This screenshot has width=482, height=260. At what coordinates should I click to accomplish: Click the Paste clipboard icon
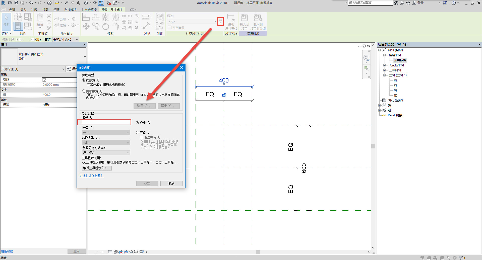coord(40,18)
